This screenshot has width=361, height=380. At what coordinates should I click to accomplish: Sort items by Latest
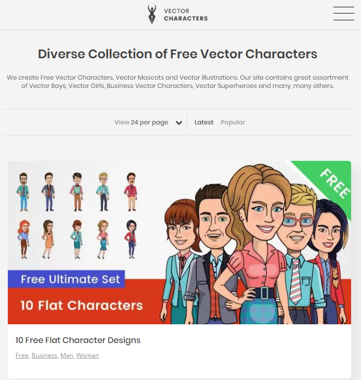coord(204,122)
